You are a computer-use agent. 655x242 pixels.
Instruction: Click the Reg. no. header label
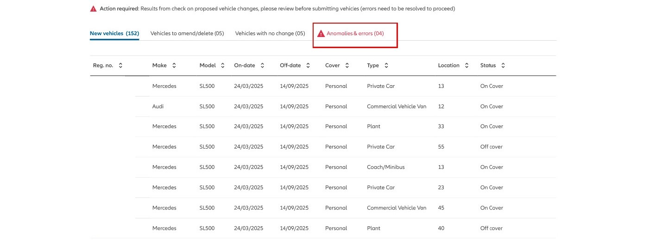click(x=103, y=66)
